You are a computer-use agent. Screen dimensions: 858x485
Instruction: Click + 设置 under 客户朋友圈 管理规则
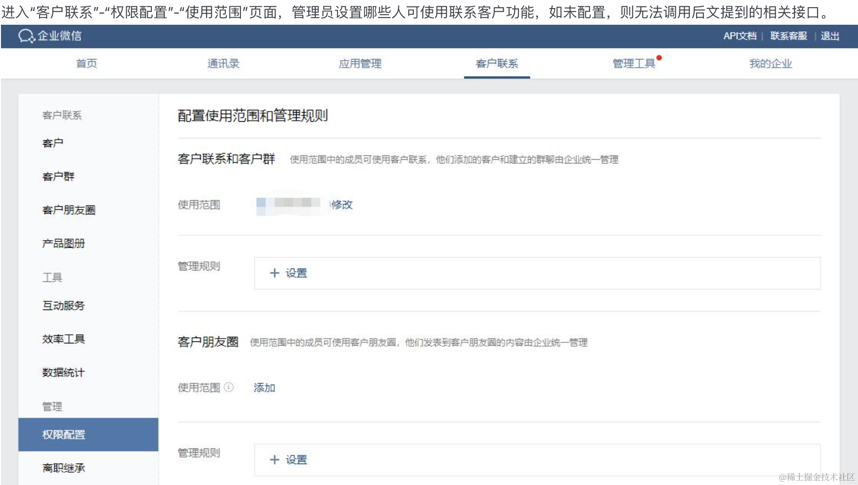[289, 460]
